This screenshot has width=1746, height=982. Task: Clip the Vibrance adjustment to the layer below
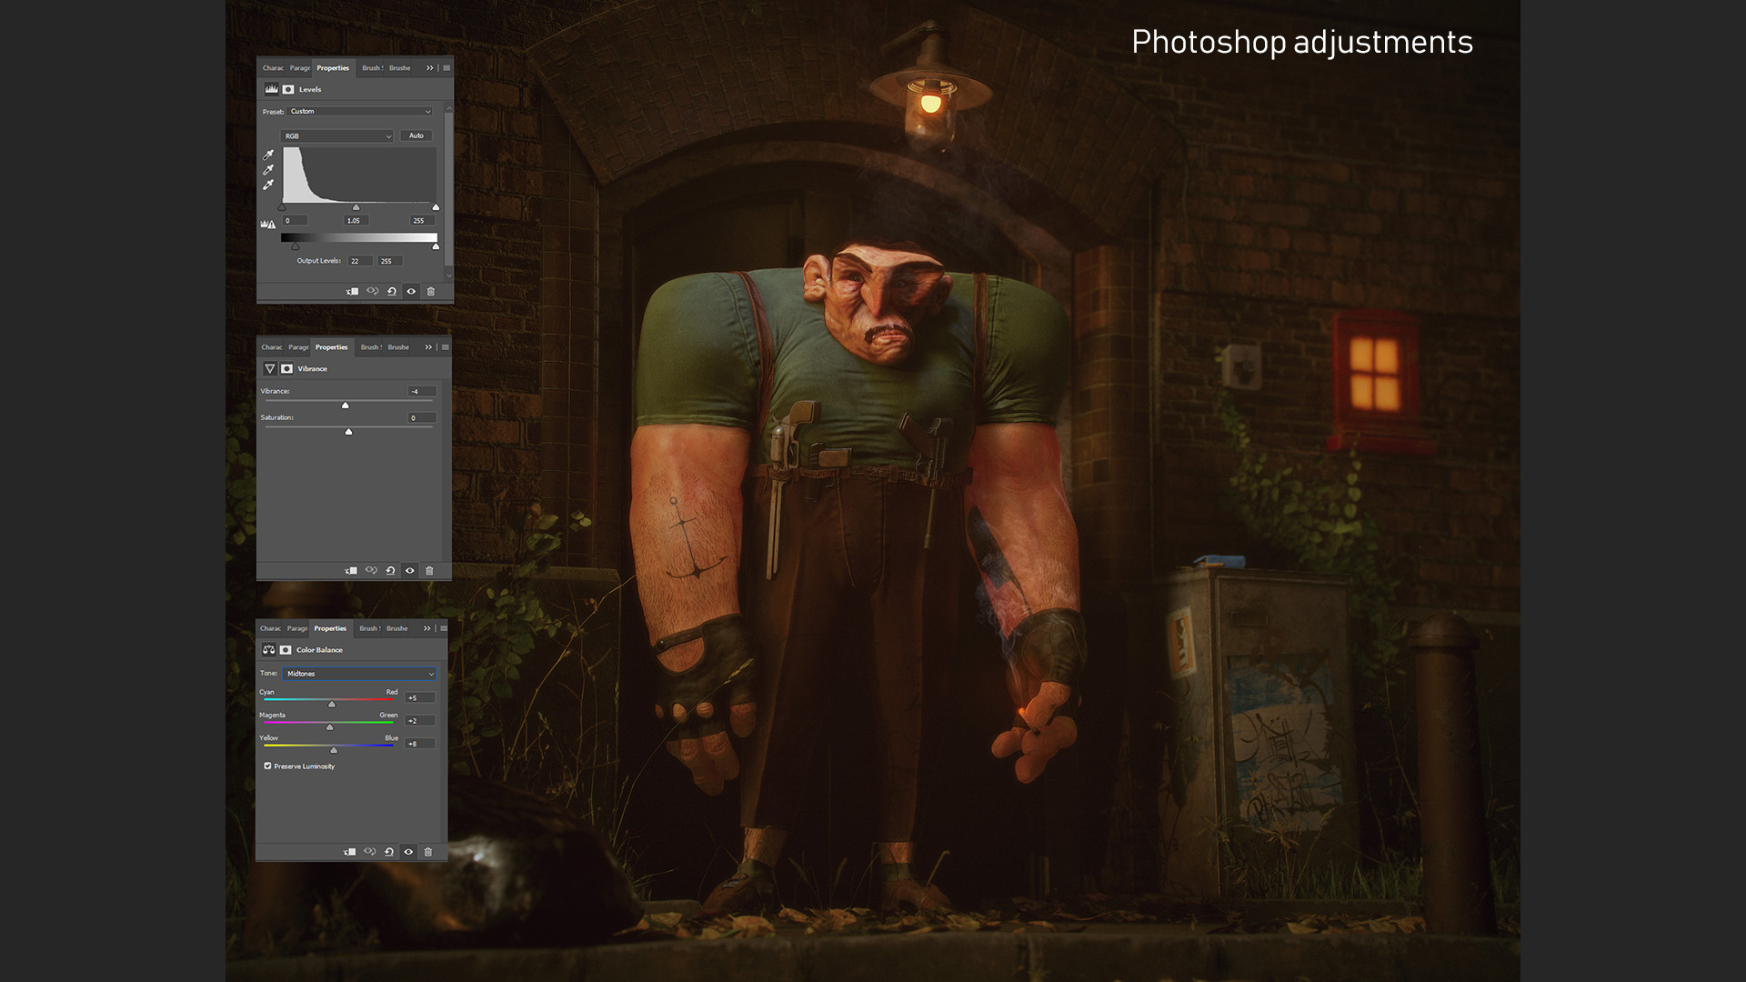click(351, 571)
